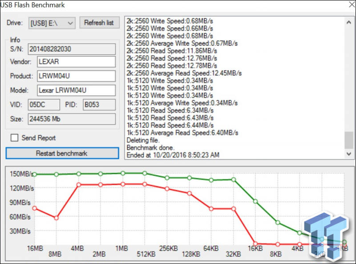Click the 30MB/s axis label on chart

tap(20, 231)
